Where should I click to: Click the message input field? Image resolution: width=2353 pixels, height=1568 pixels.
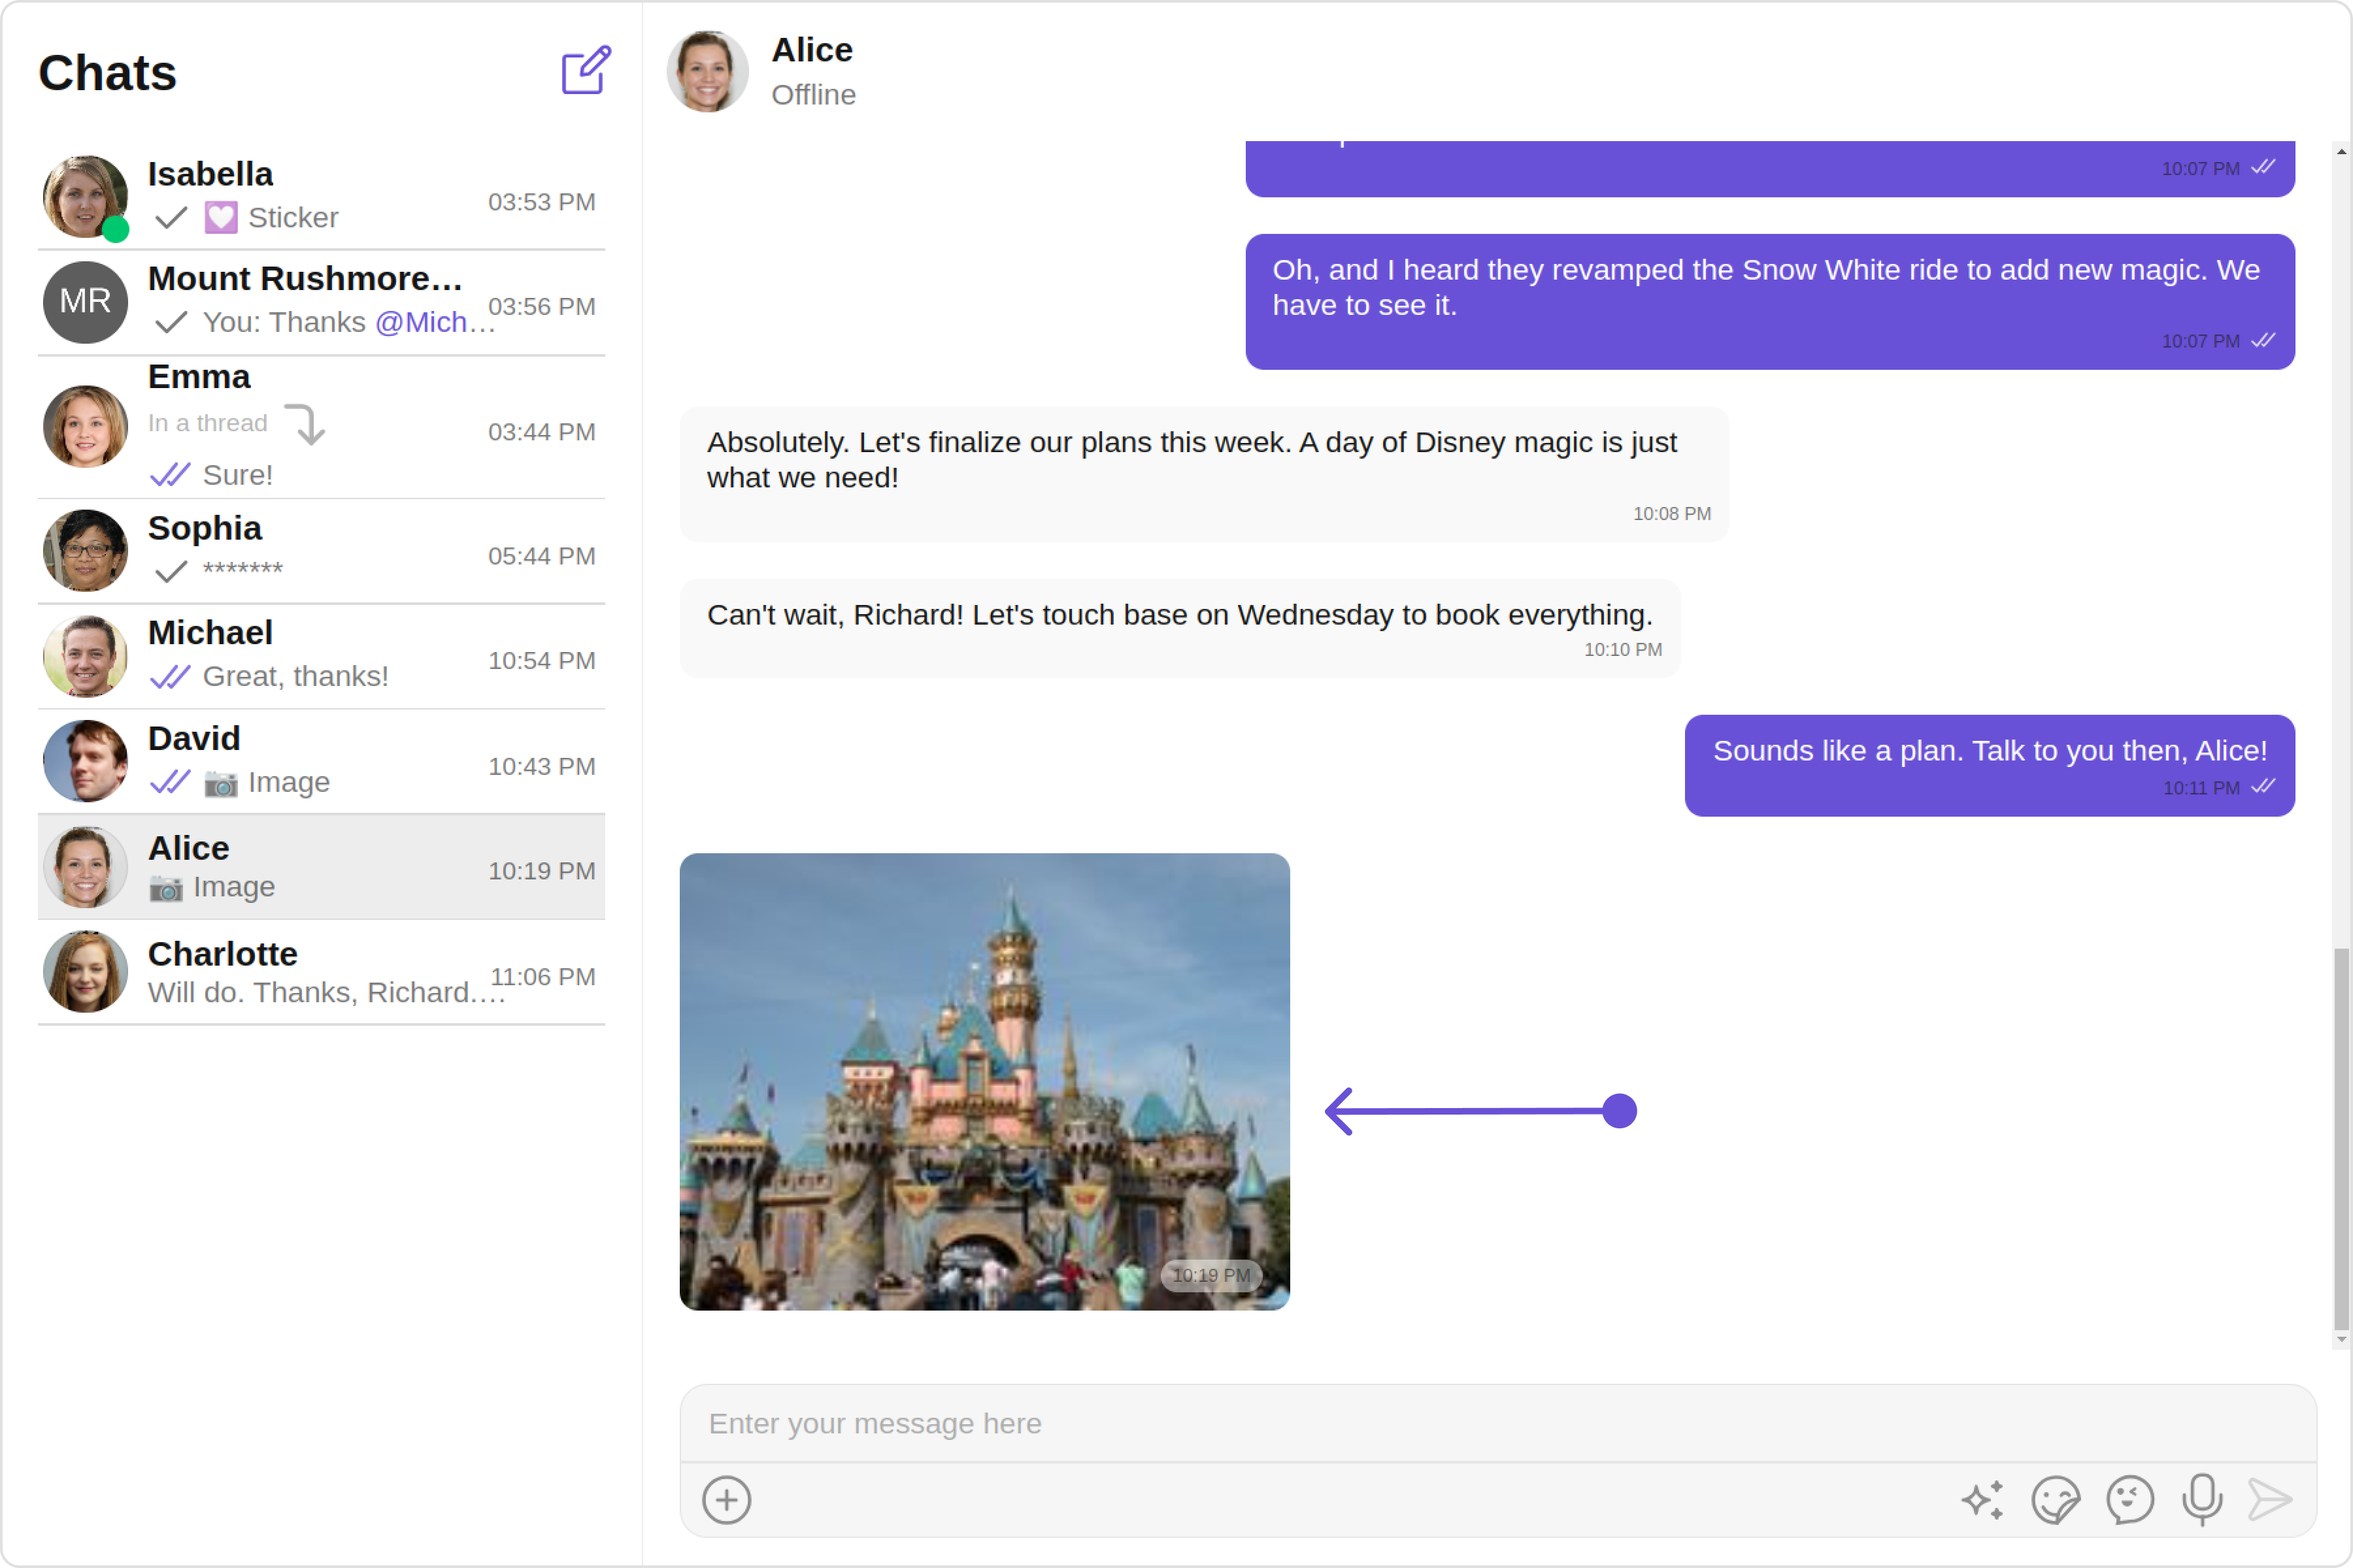point(1497,1423)
